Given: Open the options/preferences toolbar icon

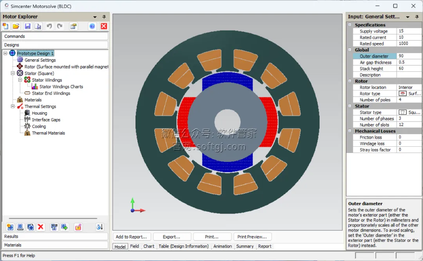Looking at the screenshot, I should coord(73,26).
